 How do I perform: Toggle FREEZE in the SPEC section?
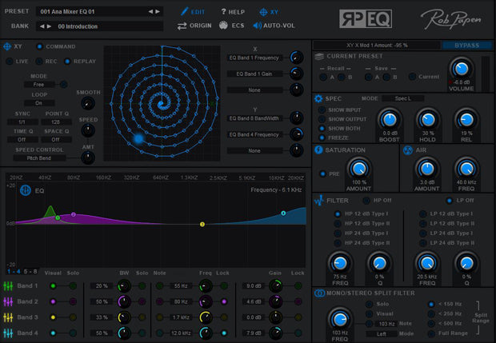322,138
